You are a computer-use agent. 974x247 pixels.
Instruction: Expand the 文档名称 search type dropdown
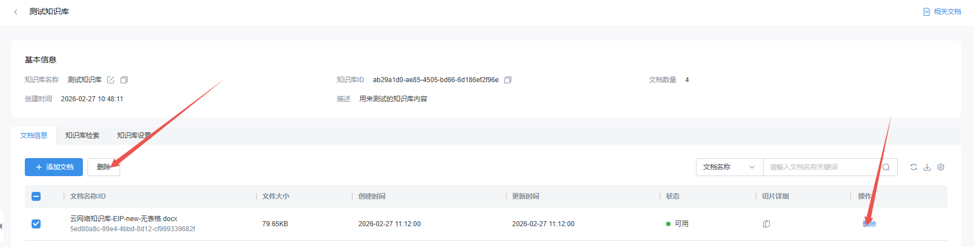pos(729,167)
